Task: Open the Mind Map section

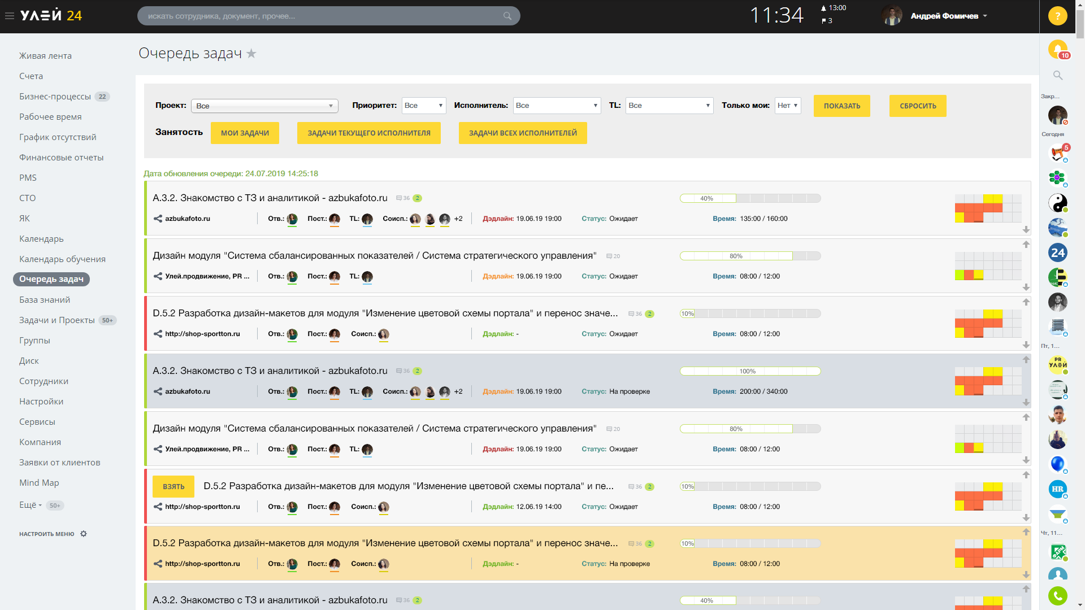Action: point(39,482)
